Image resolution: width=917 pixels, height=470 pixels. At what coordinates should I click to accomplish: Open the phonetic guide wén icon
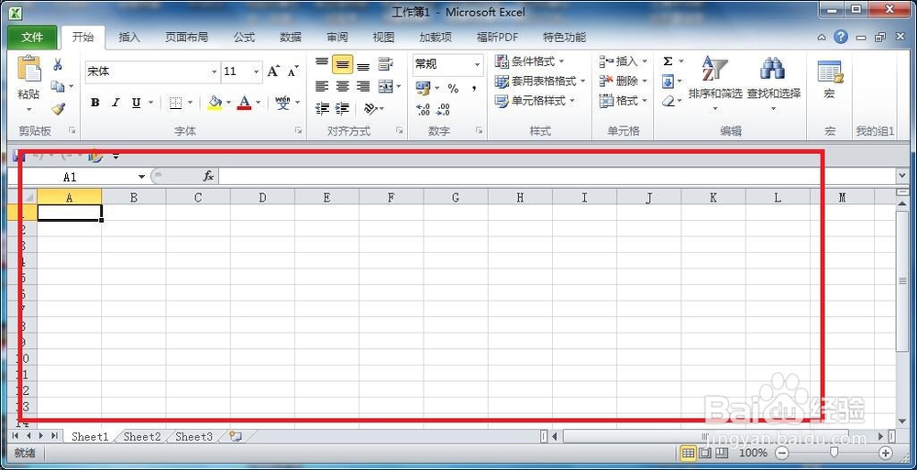tap(283, 103)
